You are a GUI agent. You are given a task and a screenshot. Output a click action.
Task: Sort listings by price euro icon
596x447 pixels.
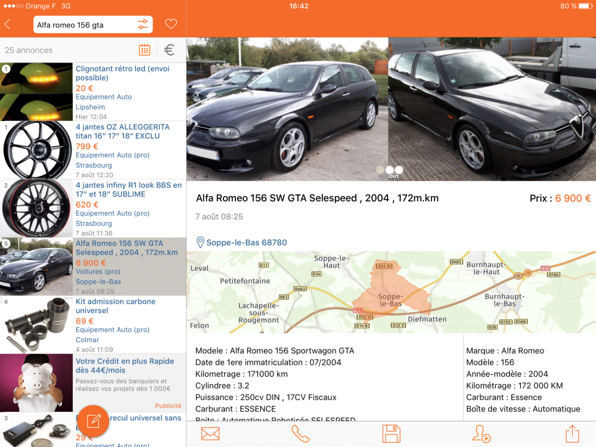point(169,50)
